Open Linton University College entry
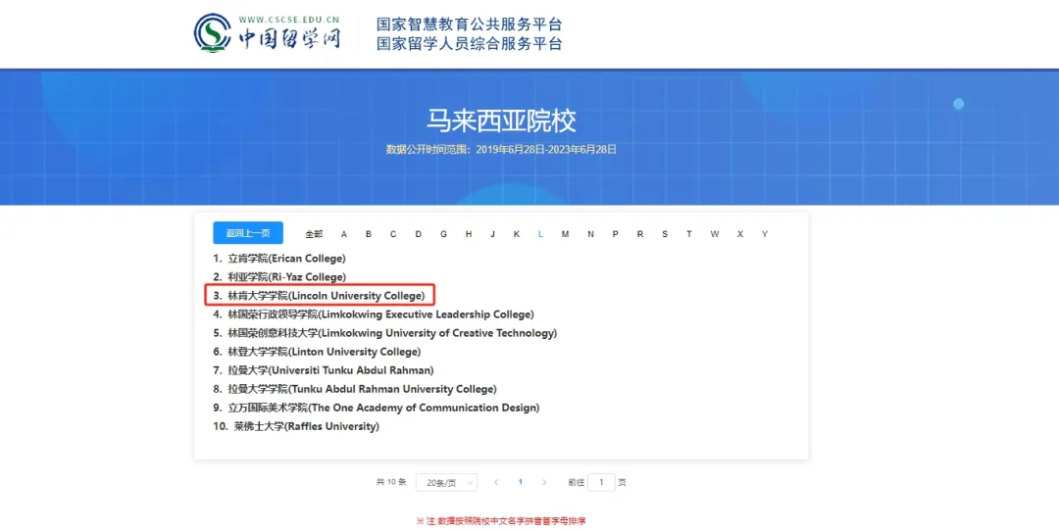This screenshot has width=1059, height=531. pyautogui.click(x=317, y=352)
